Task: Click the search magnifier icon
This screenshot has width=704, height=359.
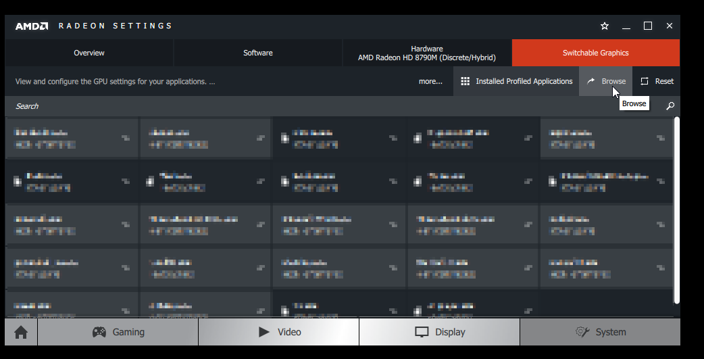Action: click(x=670, y=106)
